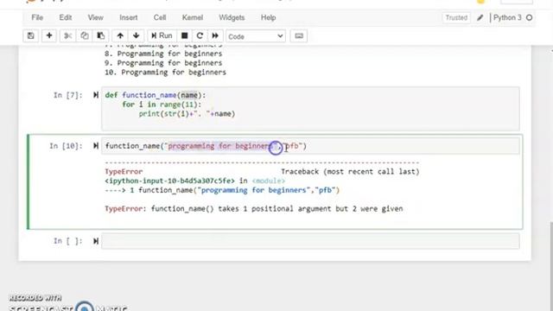Click the Trusted notebook button

click(x=456, y=17)
